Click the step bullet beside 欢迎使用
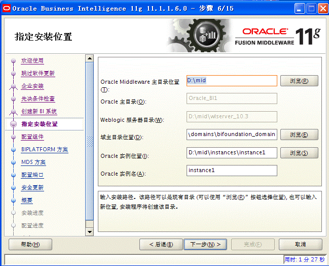This screenshot has height=266, width=329. tap(13, 60)
